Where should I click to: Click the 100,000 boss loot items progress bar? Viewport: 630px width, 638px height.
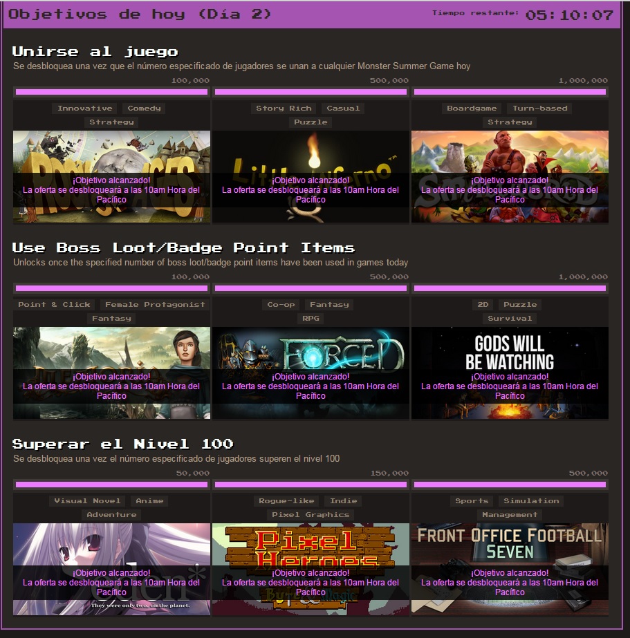coord(111,288)
